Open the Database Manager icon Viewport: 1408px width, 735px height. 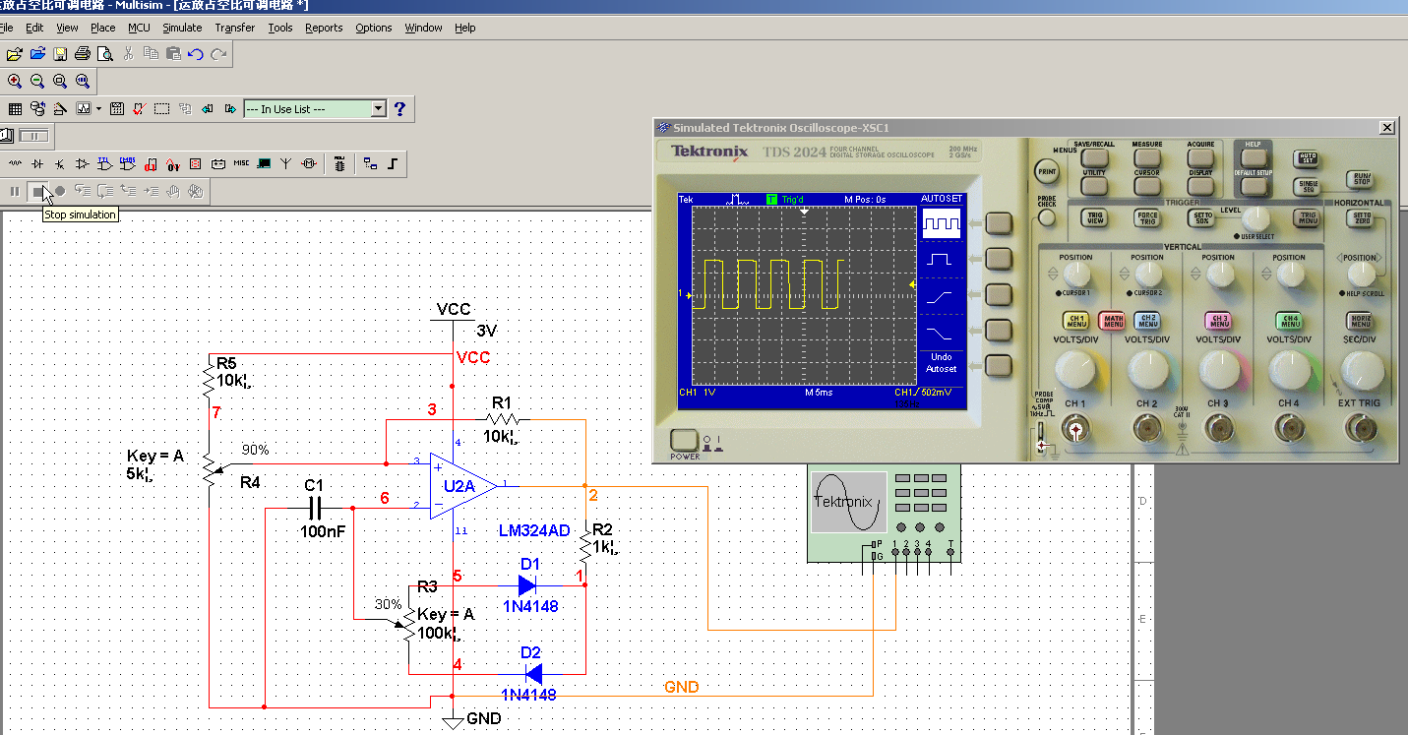(37, 108)
